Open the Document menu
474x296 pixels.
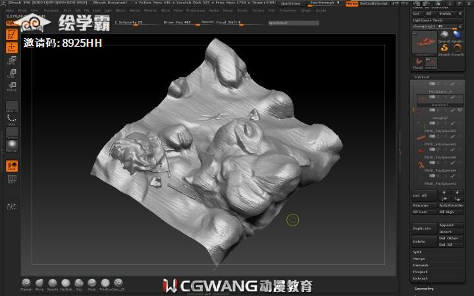click(x=51, y=11)
